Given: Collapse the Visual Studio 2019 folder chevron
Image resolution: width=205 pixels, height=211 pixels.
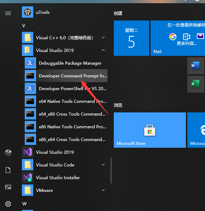Looking at the screenshot, I should [x=103, y=50].
